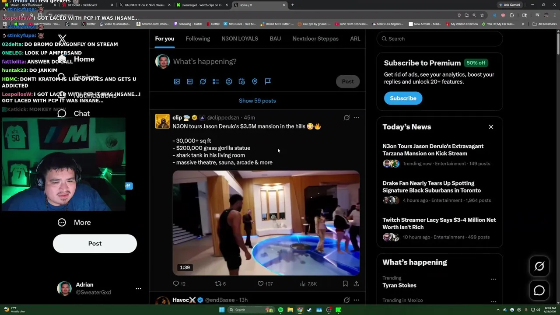Viewport: 560px width, 315px height.
Task: Click the X search field
Action: tap(440, 38)
